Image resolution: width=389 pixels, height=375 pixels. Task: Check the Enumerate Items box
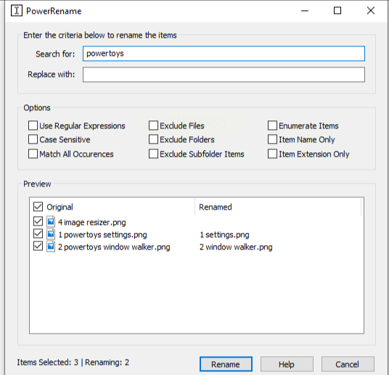point(272,125)
